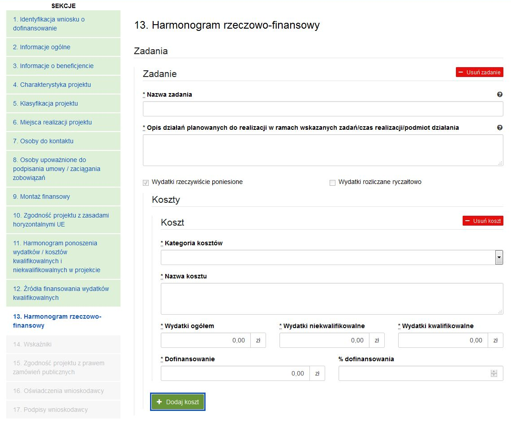Screen dimensions: 511x423
Task: Go to 12 Źródła finansowania wydatków kwalifikowalnych
Action: point(63,293)
